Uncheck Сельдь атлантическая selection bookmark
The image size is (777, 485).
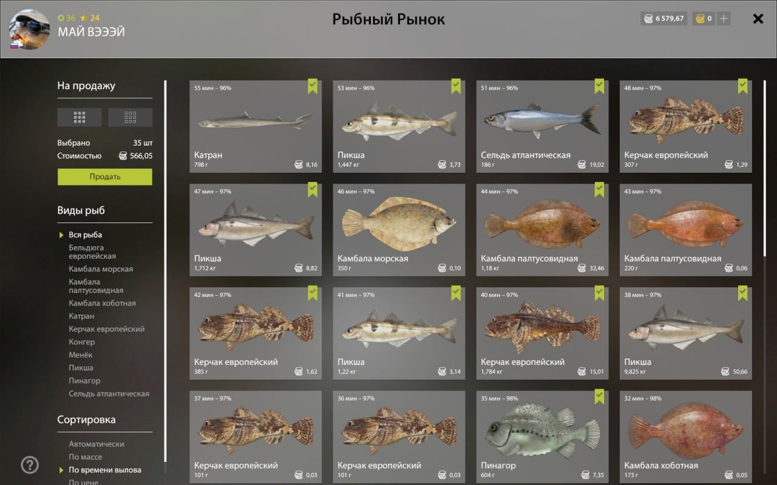click(x=599, y=86)
